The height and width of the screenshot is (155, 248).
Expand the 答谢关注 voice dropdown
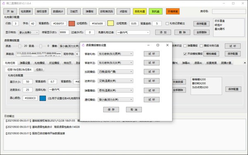[115, 63]
